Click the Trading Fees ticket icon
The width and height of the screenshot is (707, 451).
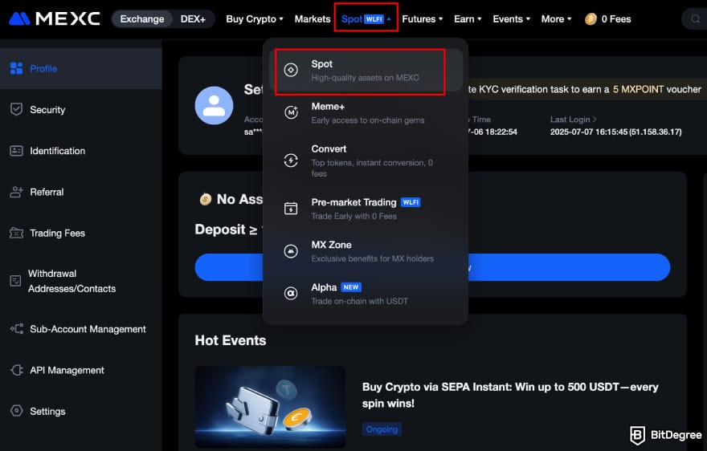click(x=16, y=233)
